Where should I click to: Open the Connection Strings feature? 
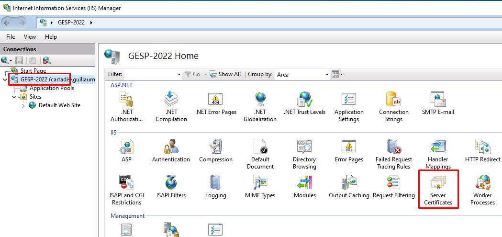(x=394, y=107)
